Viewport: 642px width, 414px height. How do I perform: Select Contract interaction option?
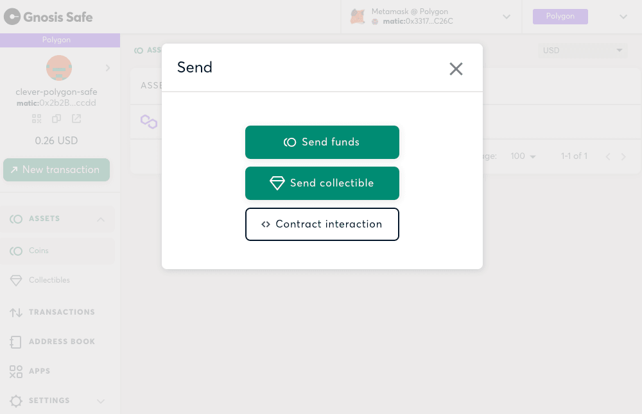pos(322,224)
